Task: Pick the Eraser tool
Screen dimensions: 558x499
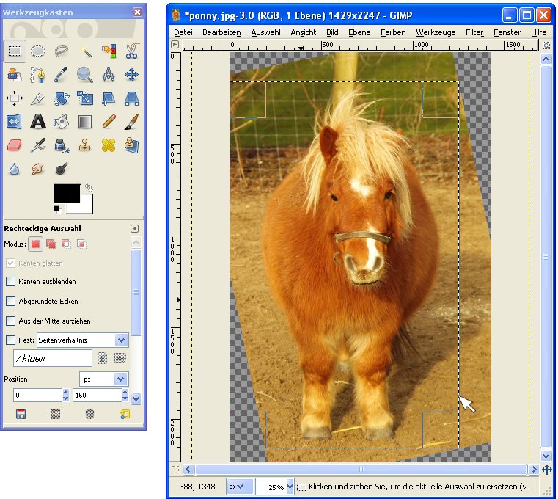Action: (15, 145)
